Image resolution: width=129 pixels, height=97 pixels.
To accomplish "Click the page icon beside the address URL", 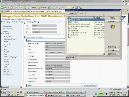I will 7,11.
